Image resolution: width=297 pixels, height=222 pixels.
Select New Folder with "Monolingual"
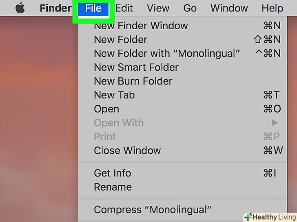(x=167, y=53)
